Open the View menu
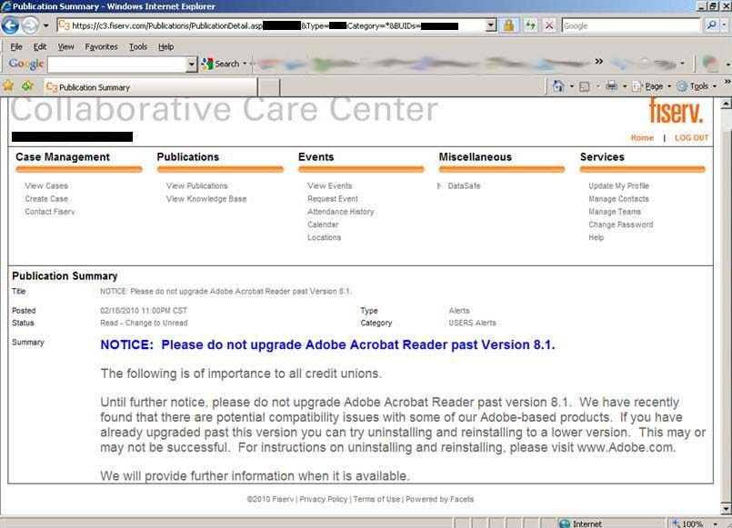 [65, 46]
